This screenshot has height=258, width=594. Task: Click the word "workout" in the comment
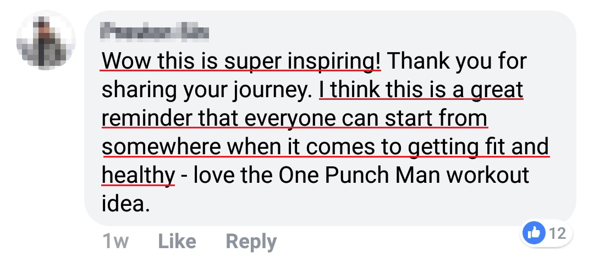[x=487, y=176]
